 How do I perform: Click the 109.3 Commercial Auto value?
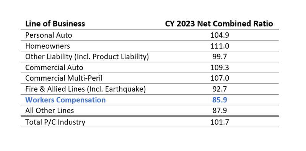[220, 68]
